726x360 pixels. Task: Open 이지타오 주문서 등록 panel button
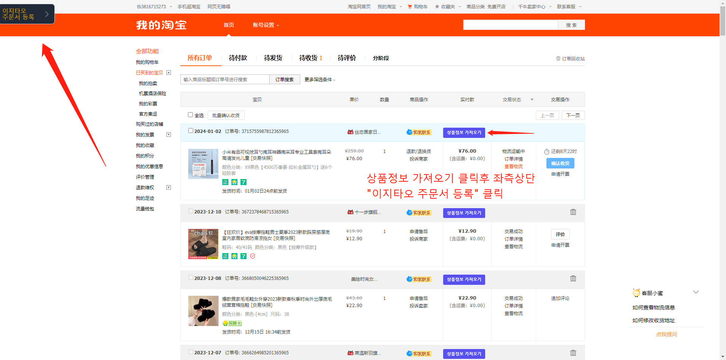(x=27, y=14)
